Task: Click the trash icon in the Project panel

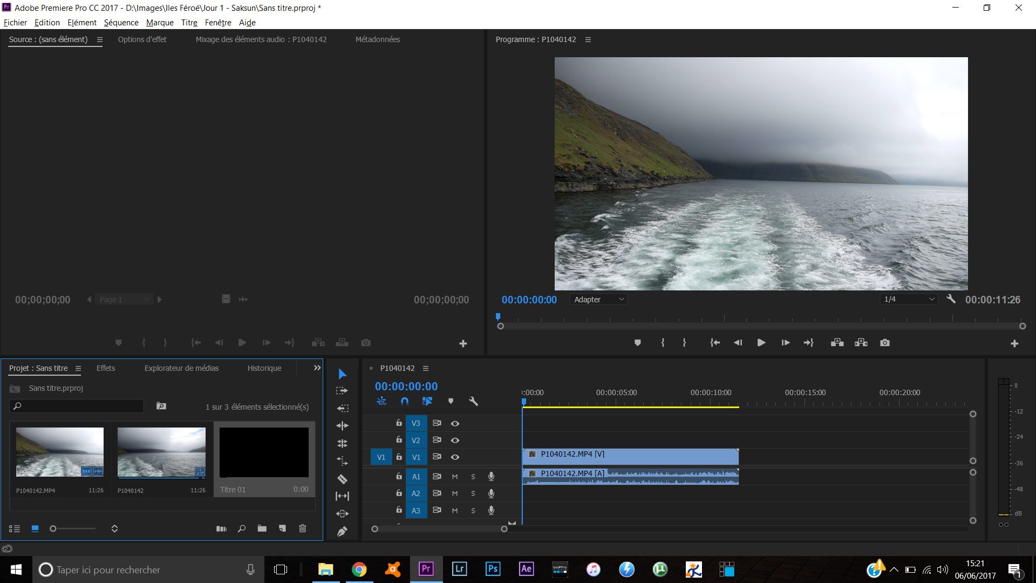Action: pos(303,528)
